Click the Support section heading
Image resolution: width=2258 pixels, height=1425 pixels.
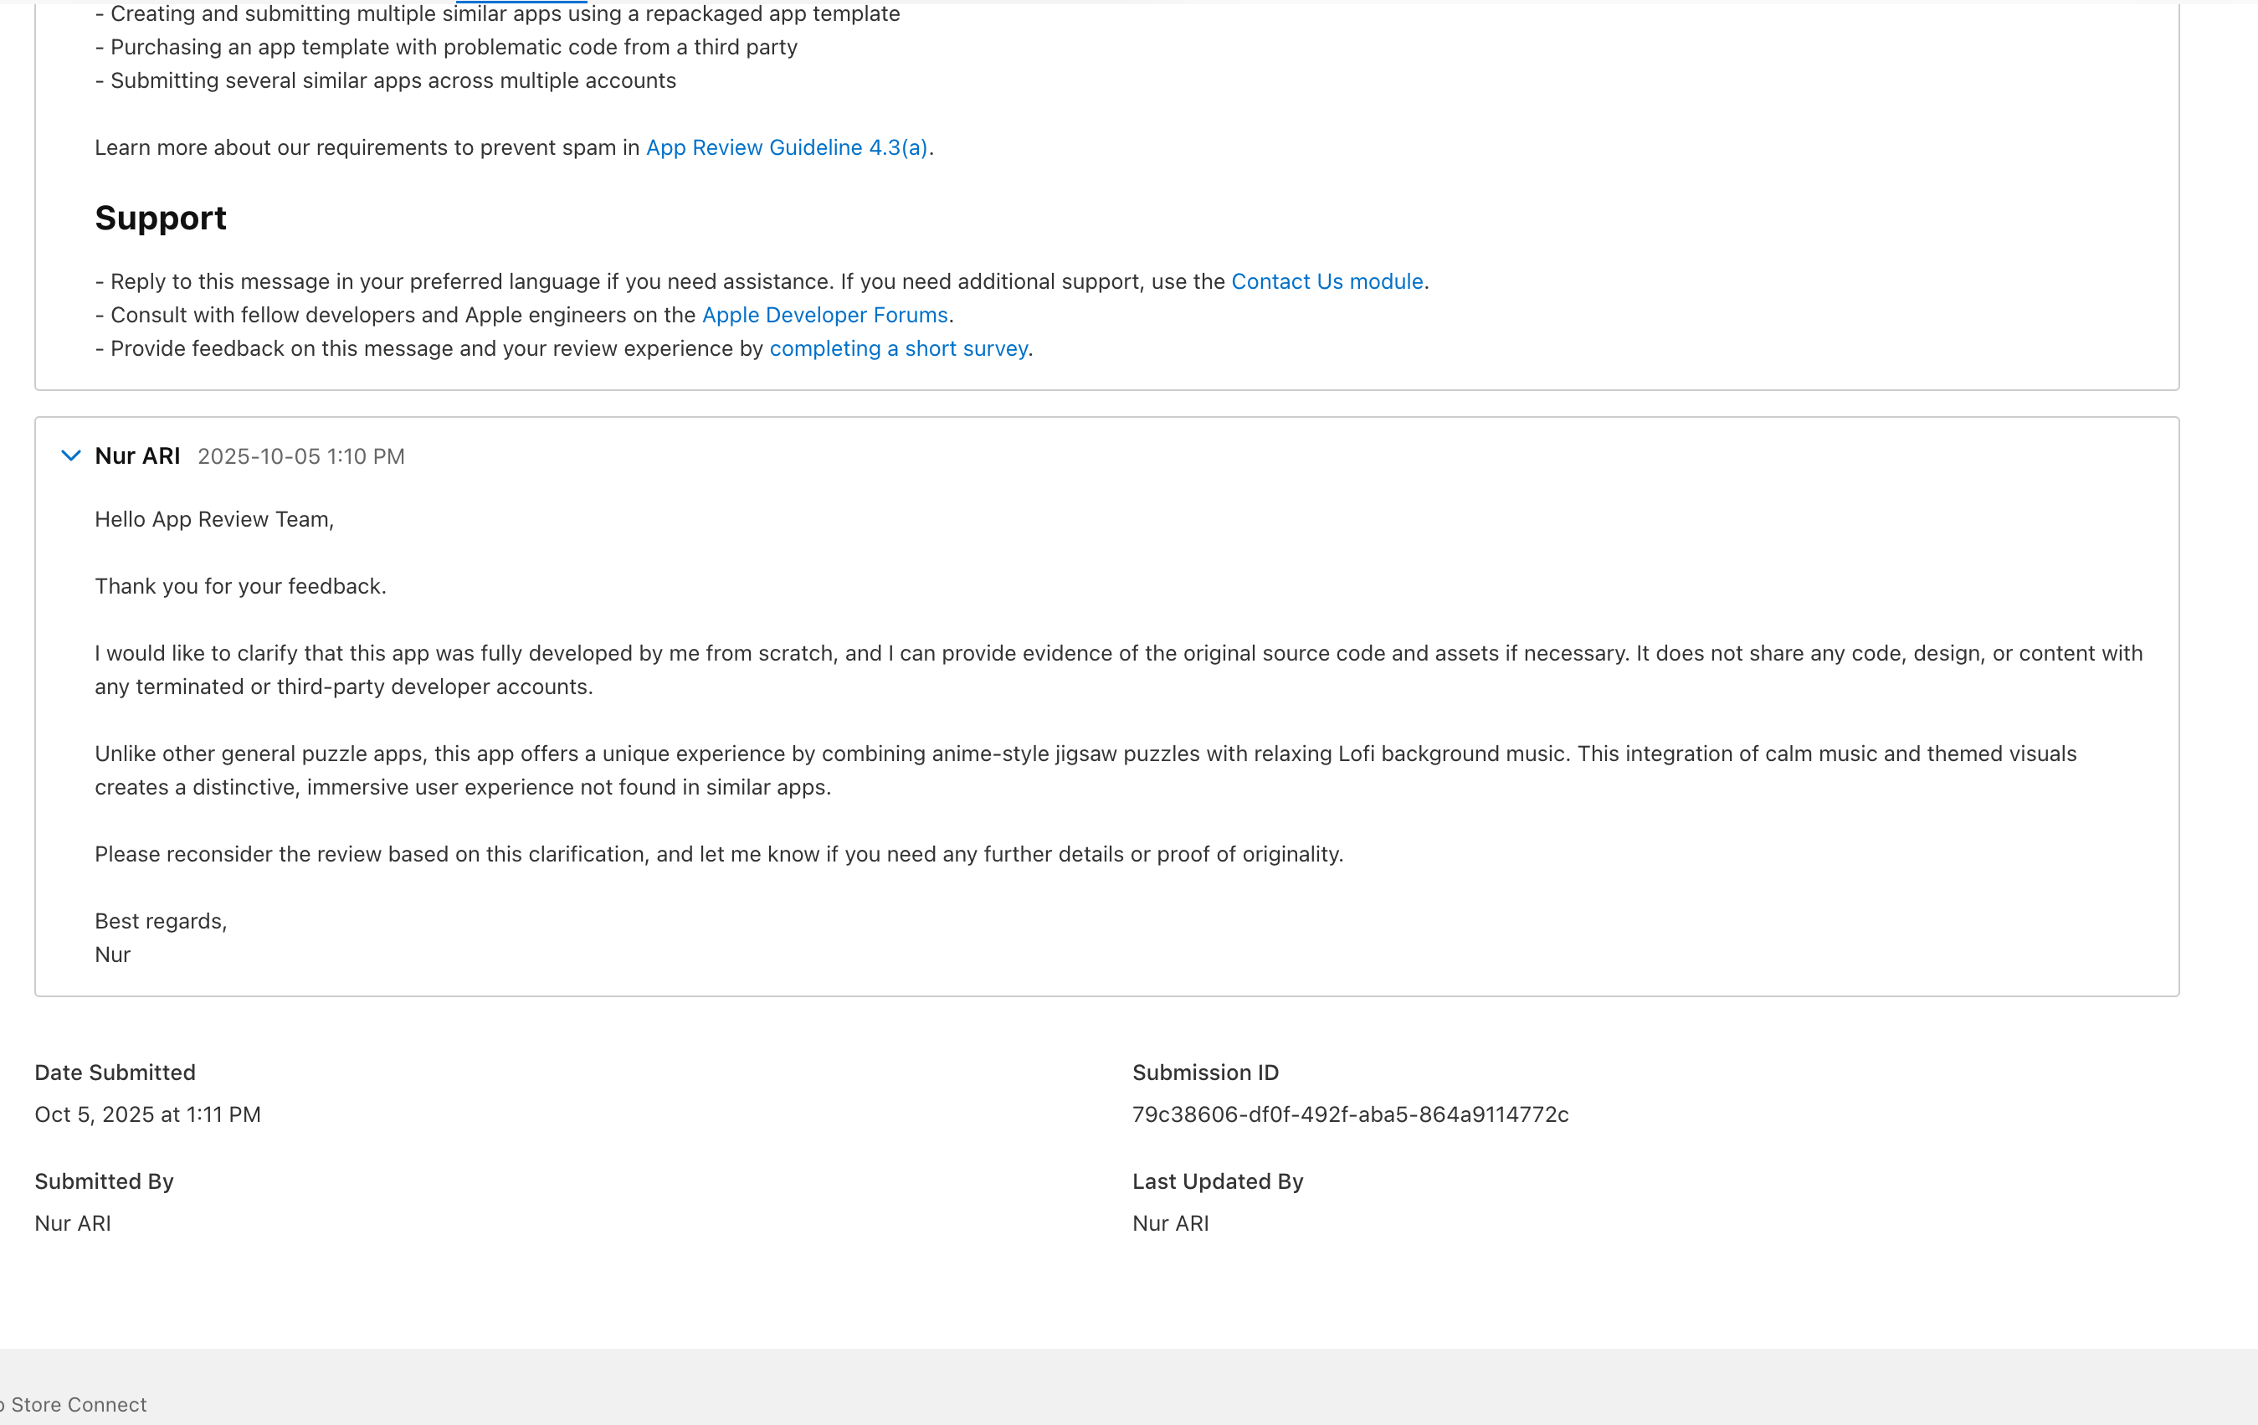pyautogui.click(x=161, y=219)
